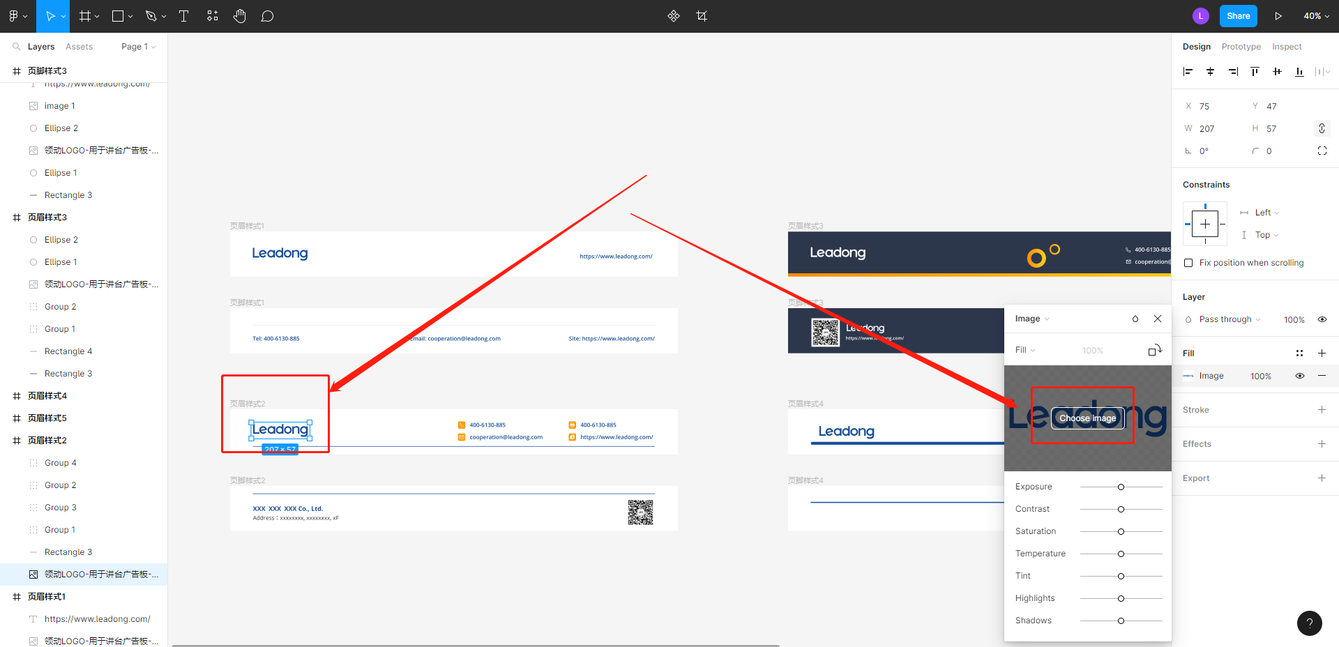Click the Crop image tool icon
Screen dimensions: 1339x647
click(x=702, y=16)
